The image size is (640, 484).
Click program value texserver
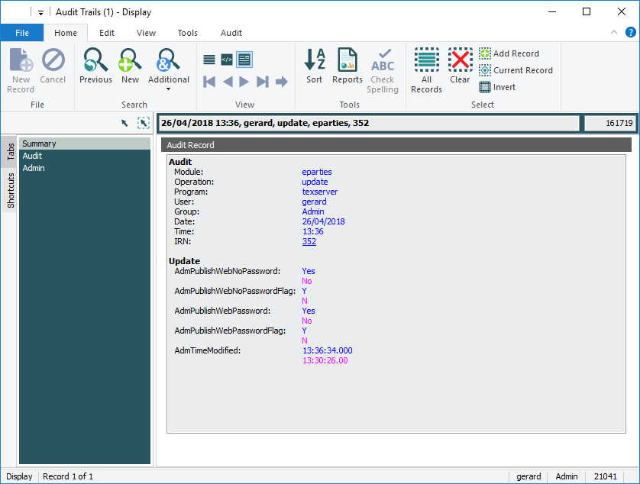click(x=319, y=192)
